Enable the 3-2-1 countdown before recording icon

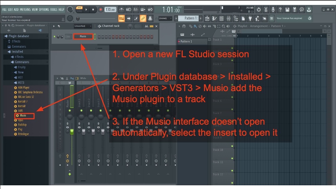point(136,10)
